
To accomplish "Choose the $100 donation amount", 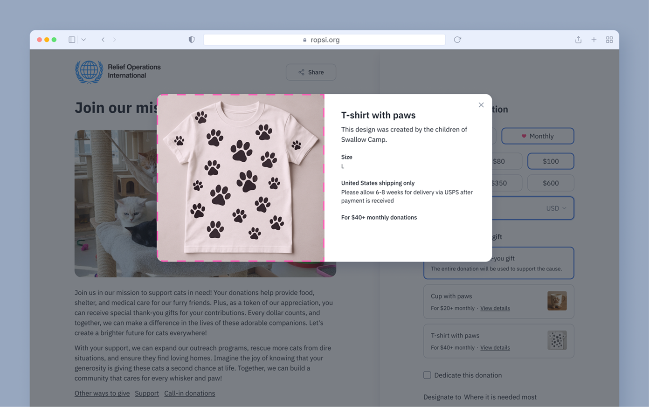I will [x=551, y=161].
